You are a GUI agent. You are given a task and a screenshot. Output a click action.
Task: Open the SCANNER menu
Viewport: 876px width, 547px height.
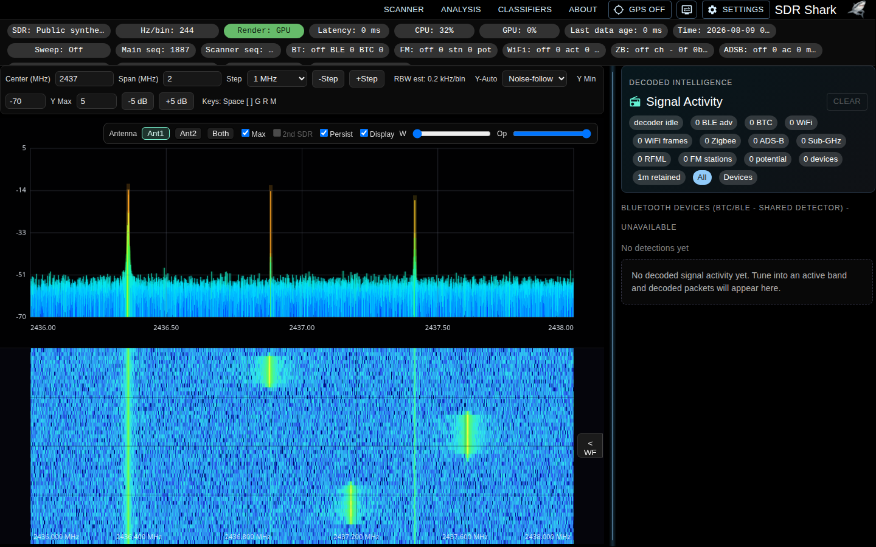click(403, 10)
